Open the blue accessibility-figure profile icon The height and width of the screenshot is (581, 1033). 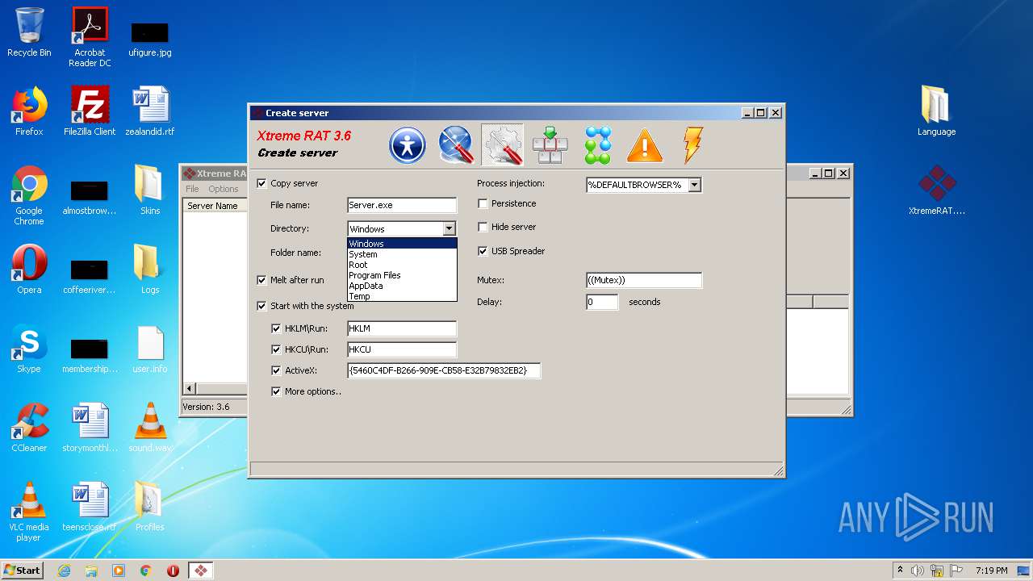408,146
